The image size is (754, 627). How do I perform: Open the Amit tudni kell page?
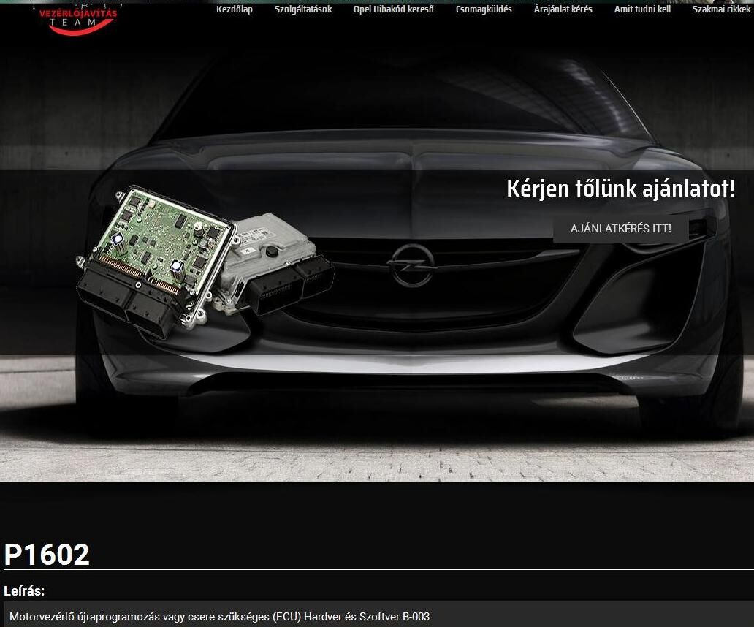[642, 9]
